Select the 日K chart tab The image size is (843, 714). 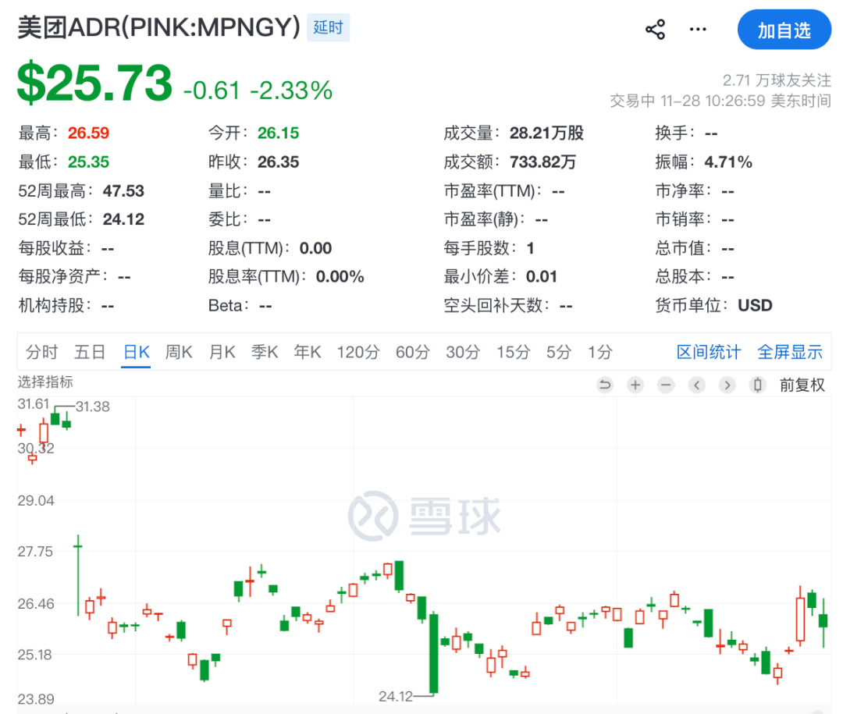coord(136,352)
